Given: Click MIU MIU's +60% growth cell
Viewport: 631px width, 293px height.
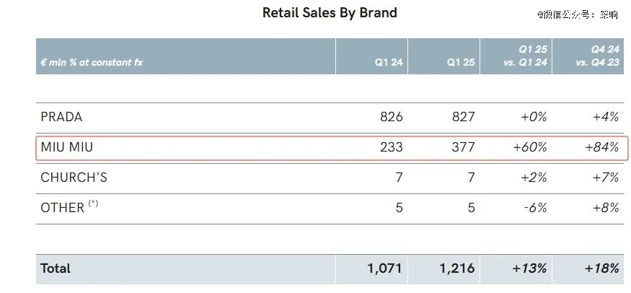Looking at the screenshot, I should click(x=530, y=147).
